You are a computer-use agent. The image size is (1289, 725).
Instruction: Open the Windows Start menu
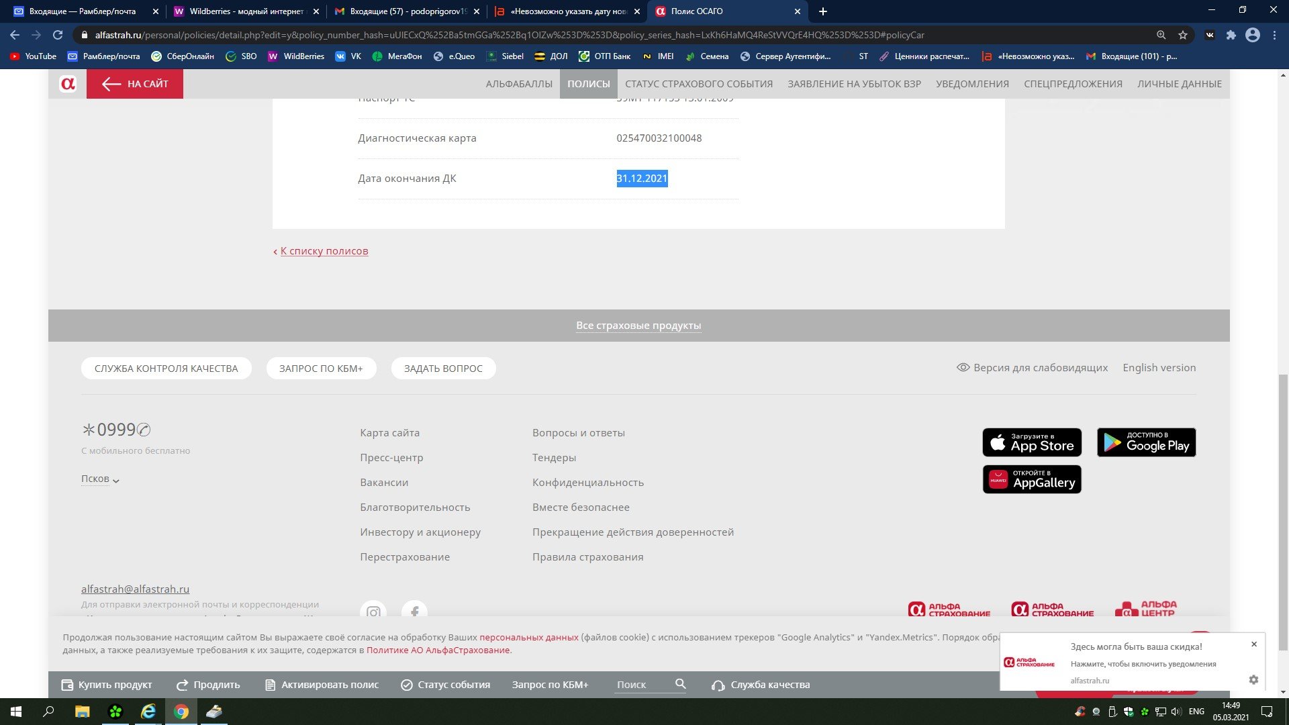click(16, 712)
